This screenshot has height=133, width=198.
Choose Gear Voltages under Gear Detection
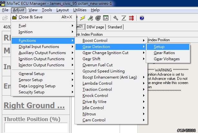point(168,59)
